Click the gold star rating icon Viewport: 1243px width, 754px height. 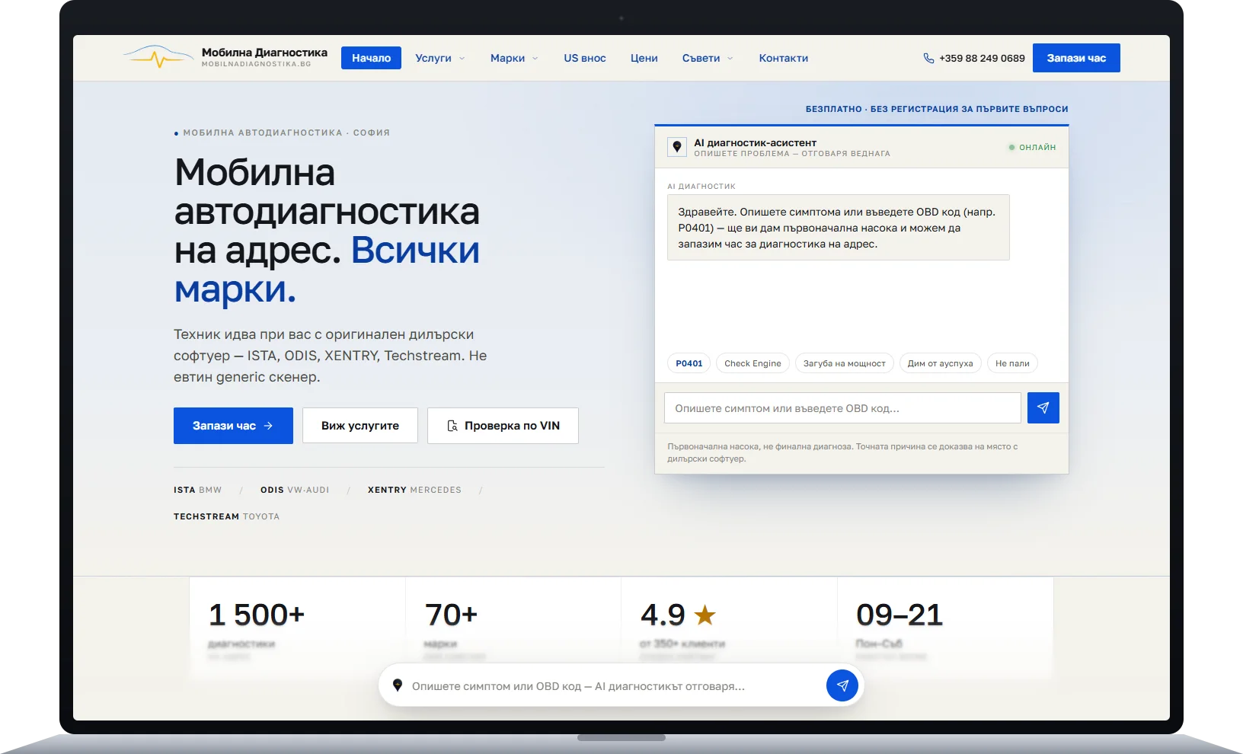[x=705, y=614]
